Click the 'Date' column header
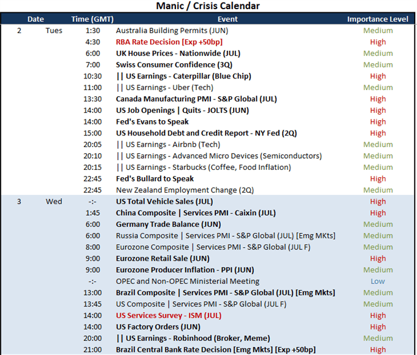This screenshot has width=417, height=355. [x=36, y=19]
